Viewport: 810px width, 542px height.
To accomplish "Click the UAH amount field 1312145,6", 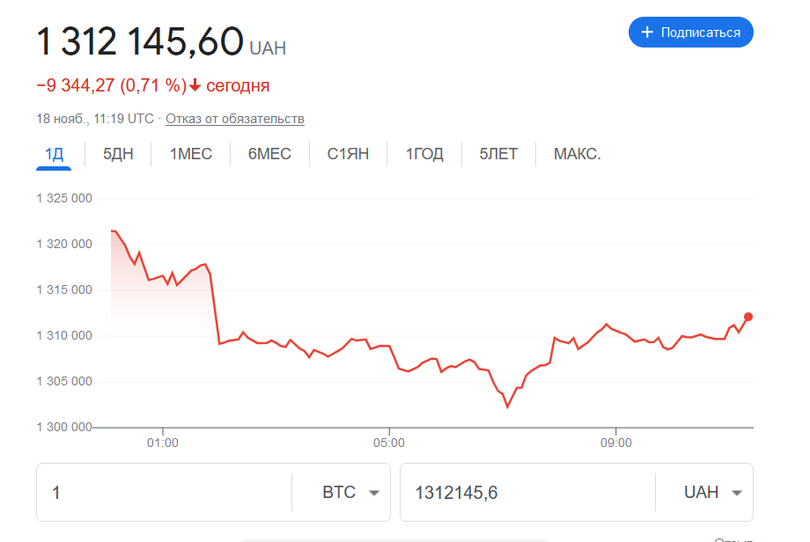I will point(527,493).
